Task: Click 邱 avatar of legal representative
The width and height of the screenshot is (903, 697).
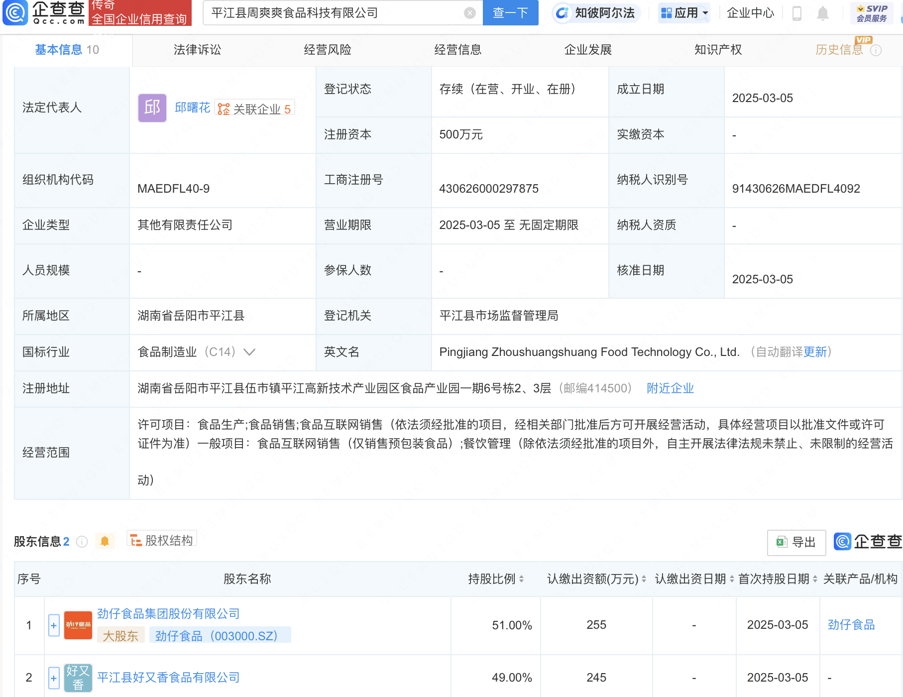Action: (x=152, y=108)
